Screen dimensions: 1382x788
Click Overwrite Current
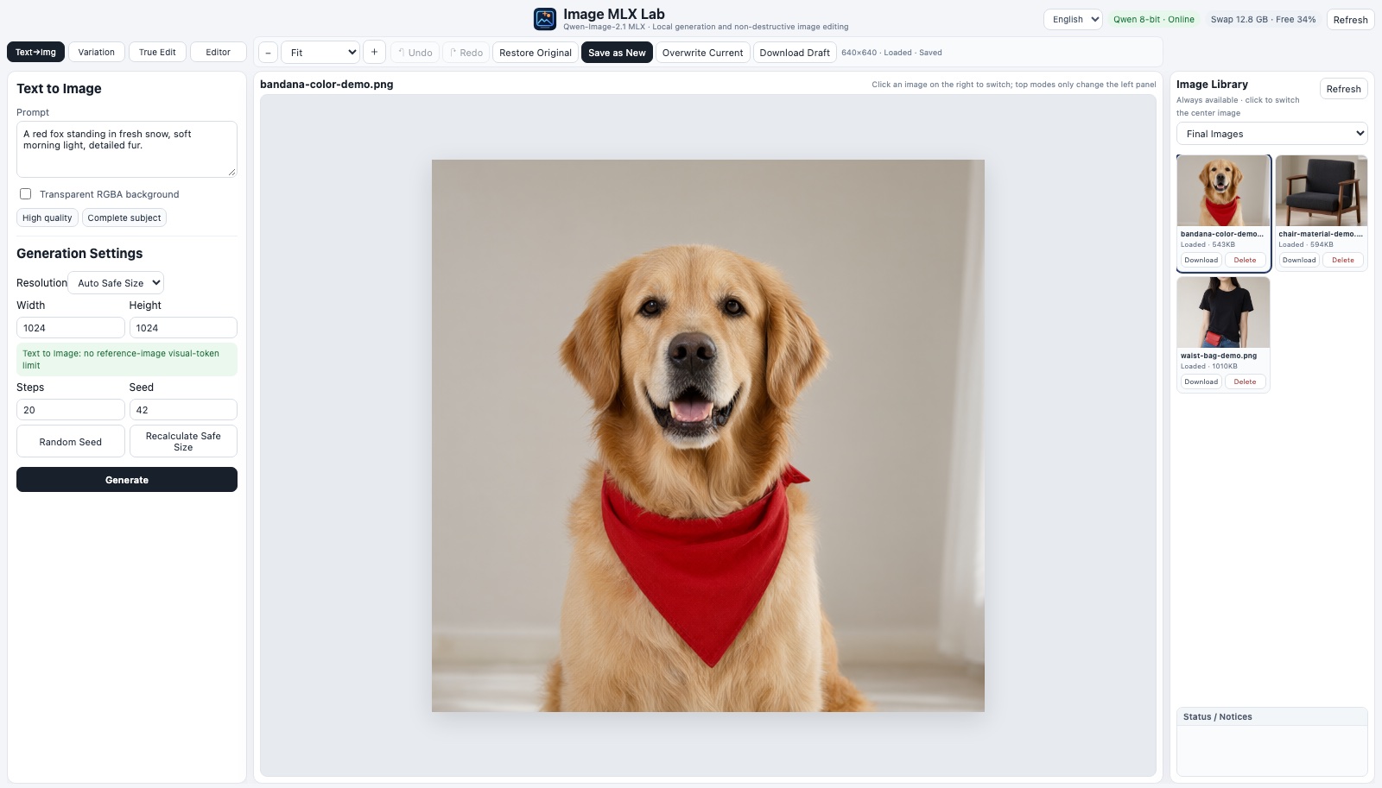point(702,53)
